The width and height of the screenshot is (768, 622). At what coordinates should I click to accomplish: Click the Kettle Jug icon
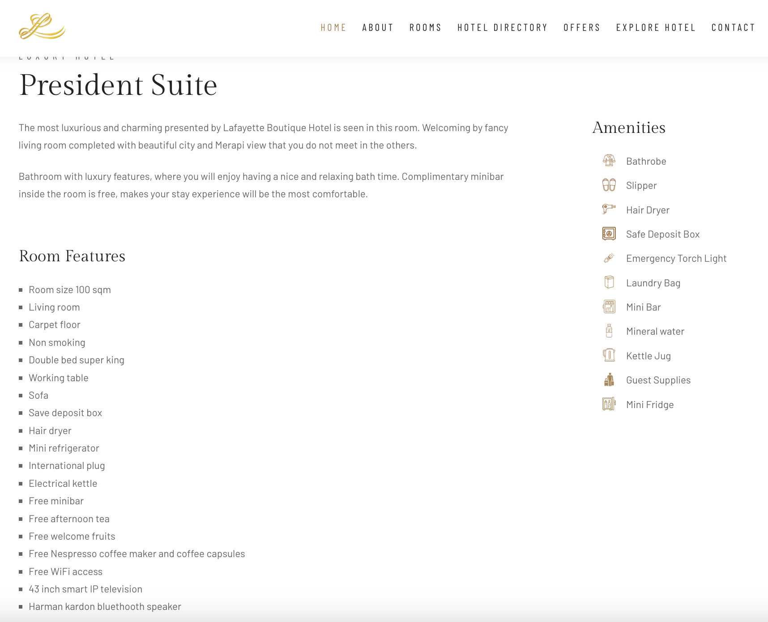tap(609, 355)
